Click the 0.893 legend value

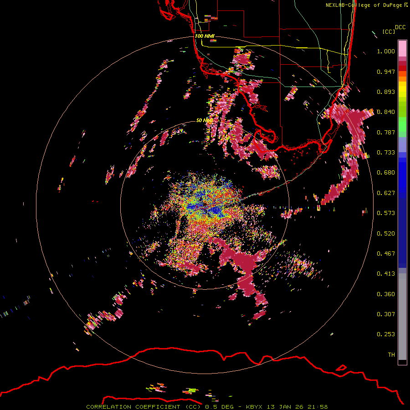386,92
